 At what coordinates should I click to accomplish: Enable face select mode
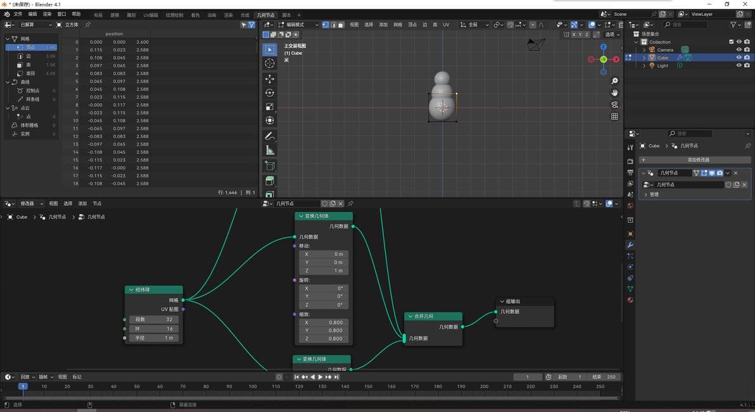coord(341,25)
